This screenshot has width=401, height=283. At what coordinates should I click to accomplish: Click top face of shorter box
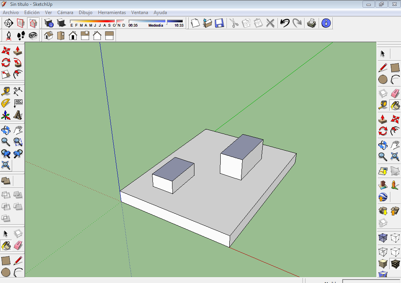coord(173,169)
